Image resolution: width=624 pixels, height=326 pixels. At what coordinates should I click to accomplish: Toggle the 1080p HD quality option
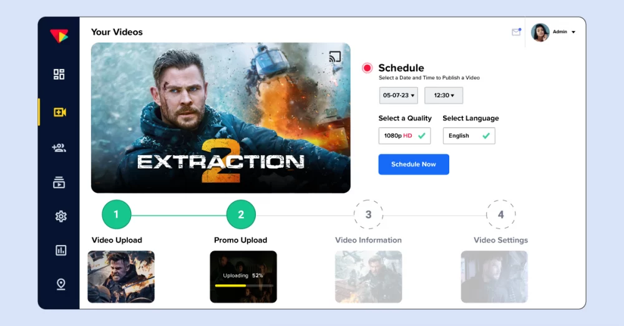click(404, 136)
